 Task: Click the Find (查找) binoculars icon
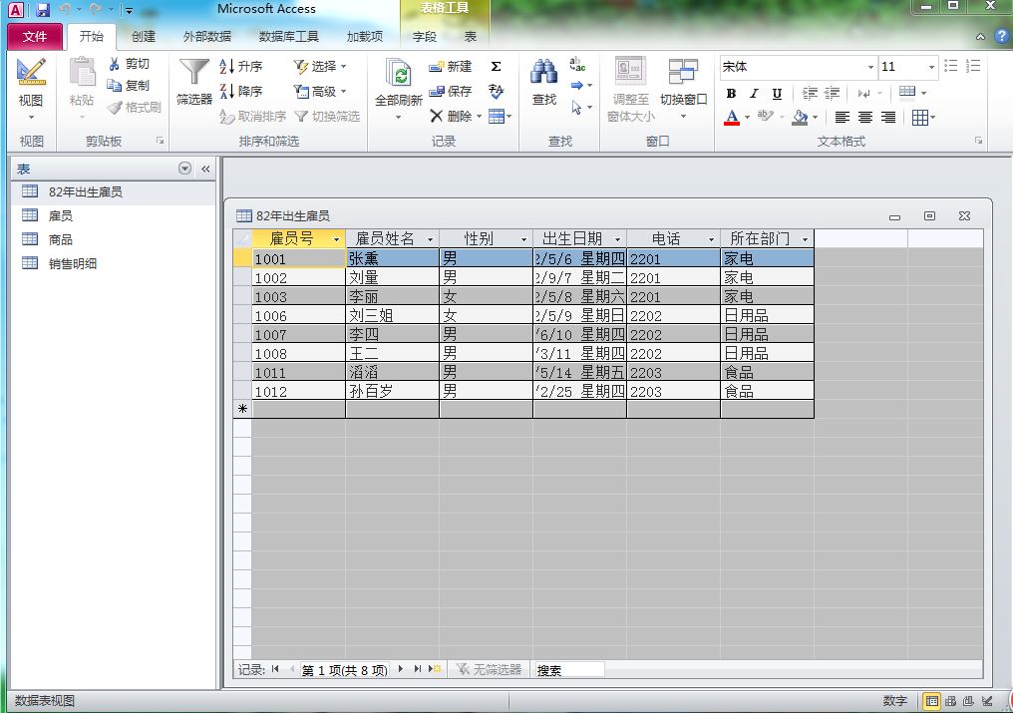(543, 73)
